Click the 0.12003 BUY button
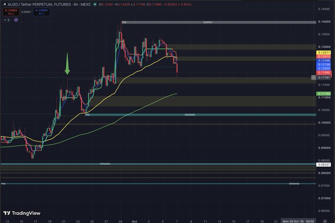 [41, 12]
